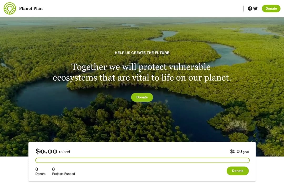Click the Planet Plan site title
This screenshot has width=284, height=189.
31,8
